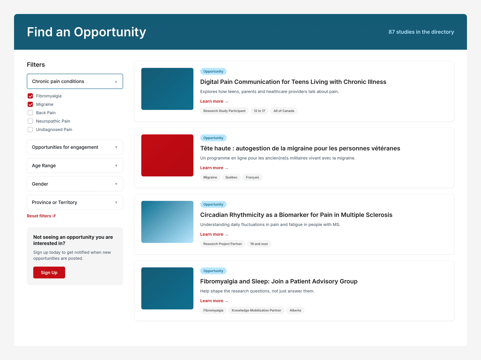Open Learn more for Digital Pain Communication

coord(214,101)
